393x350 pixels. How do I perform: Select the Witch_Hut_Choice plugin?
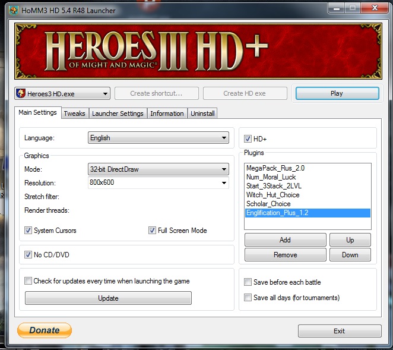click(308, 195)
